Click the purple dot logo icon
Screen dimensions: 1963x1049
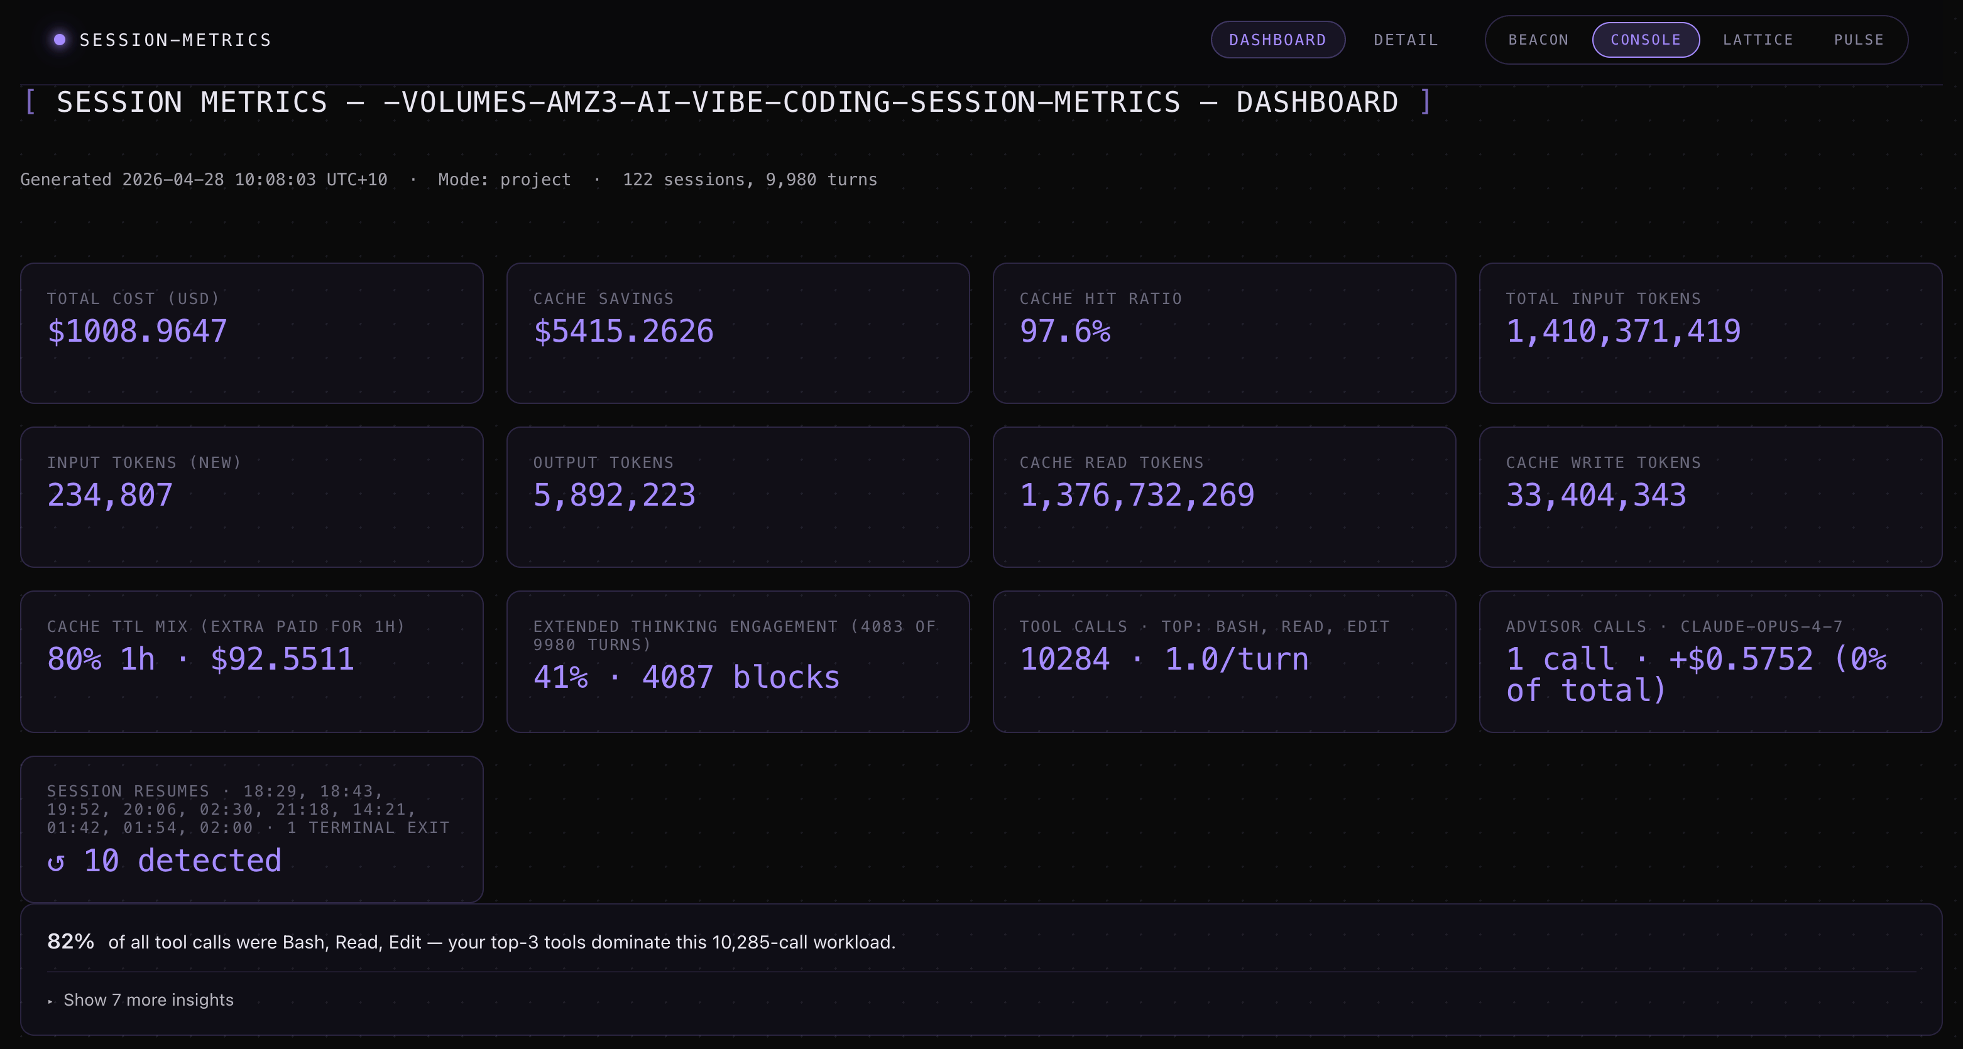tap(60, 40)
